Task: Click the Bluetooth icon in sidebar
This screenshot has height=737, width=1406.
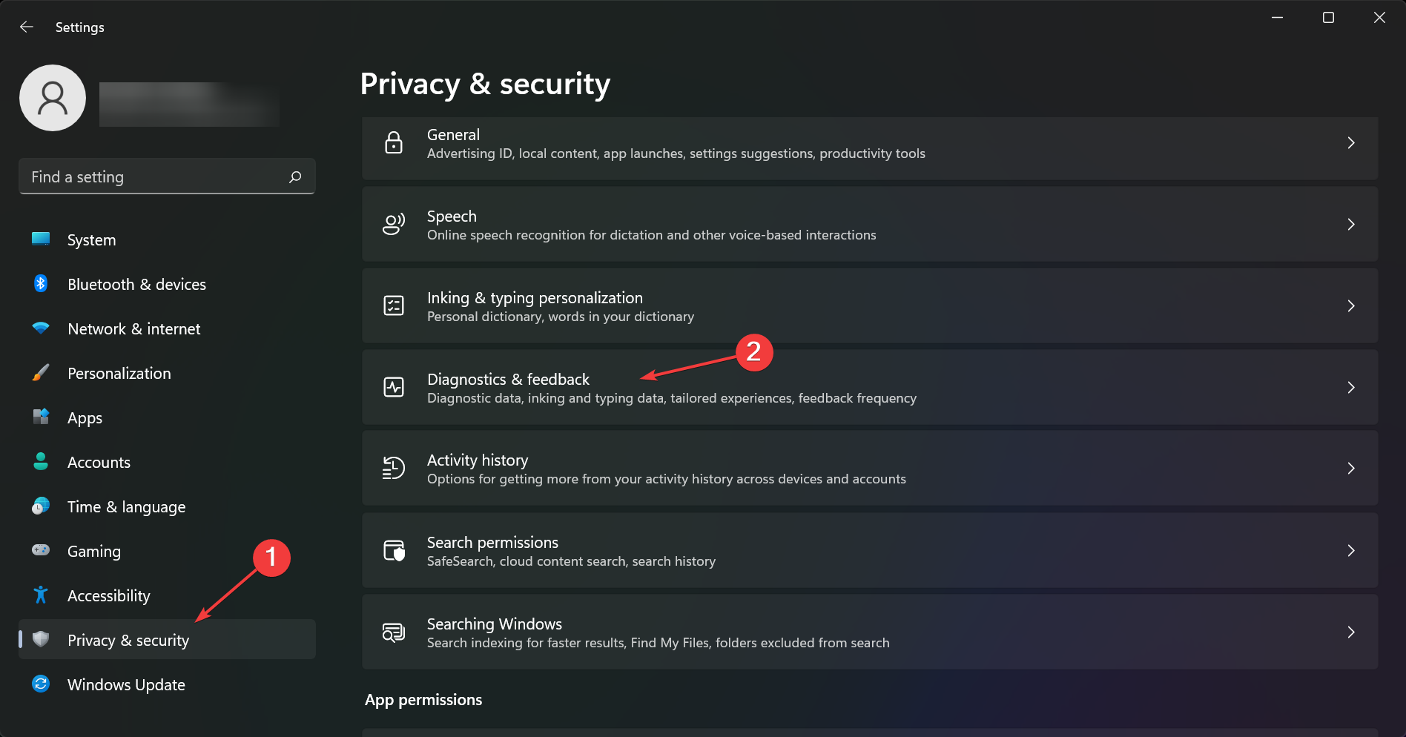Action: [x=41, y=284]
